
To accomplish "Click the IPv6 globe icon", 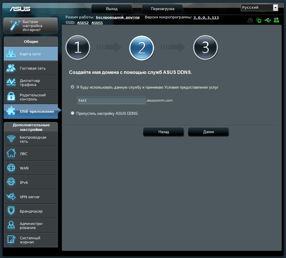I will [11, 182].
